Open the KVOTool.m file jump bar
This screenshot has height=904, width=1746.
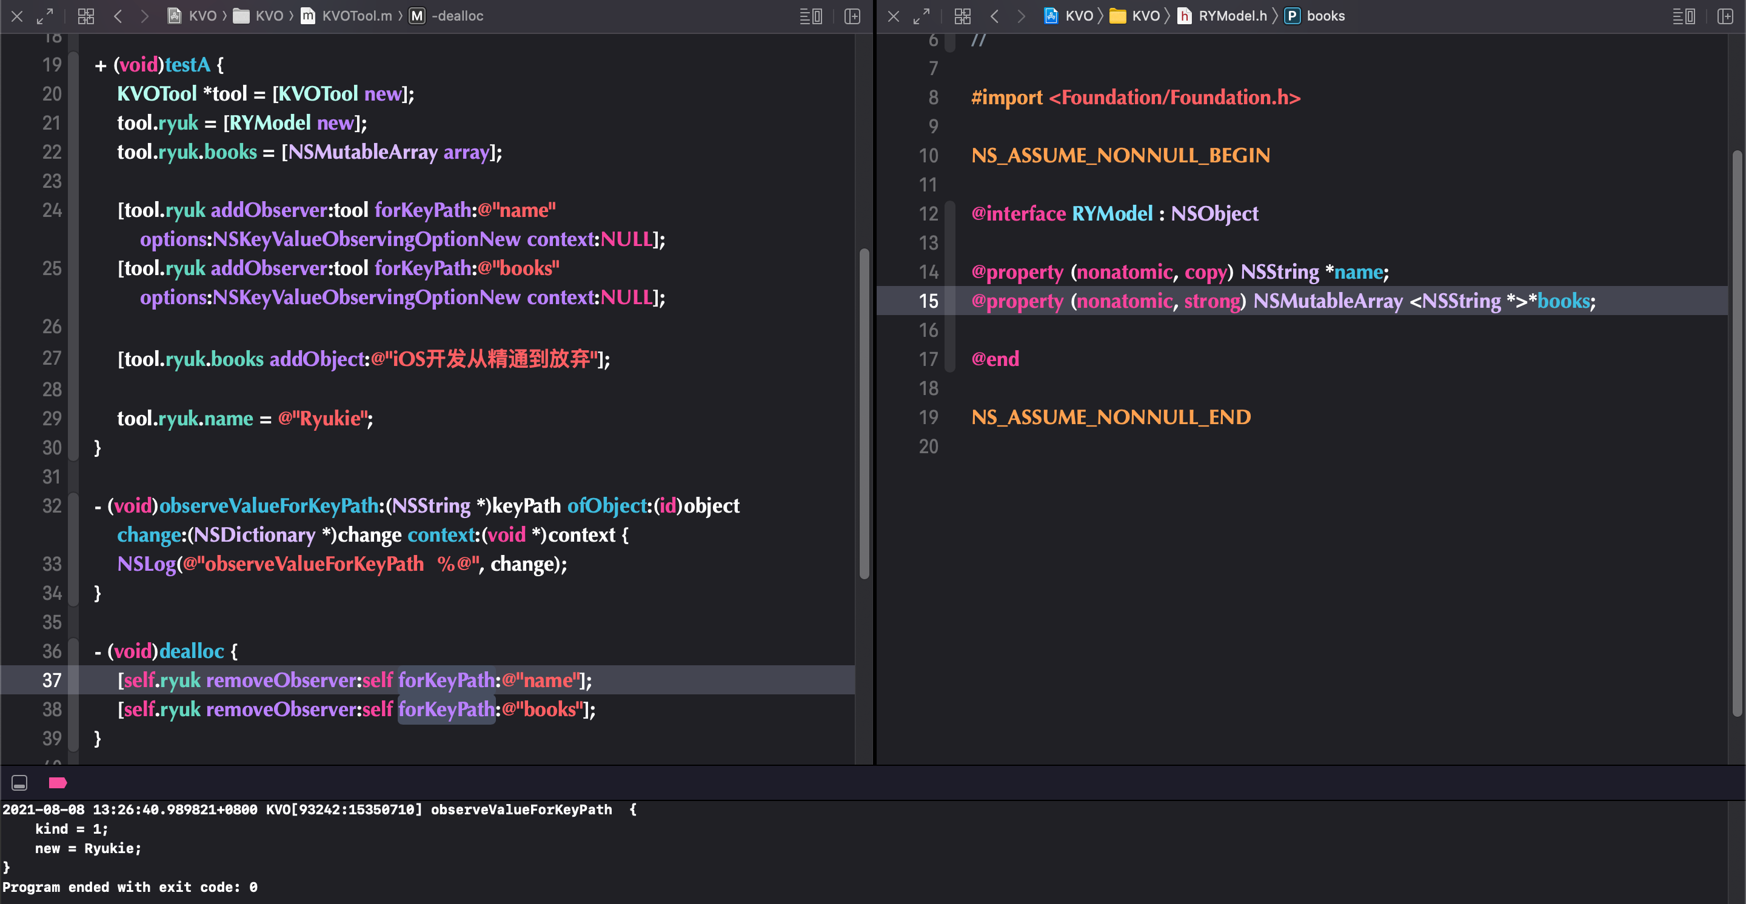click(x=346, y=16)
